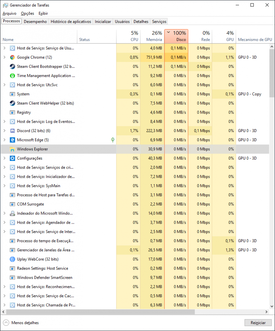Open the Opções menu

pos(27,14)
